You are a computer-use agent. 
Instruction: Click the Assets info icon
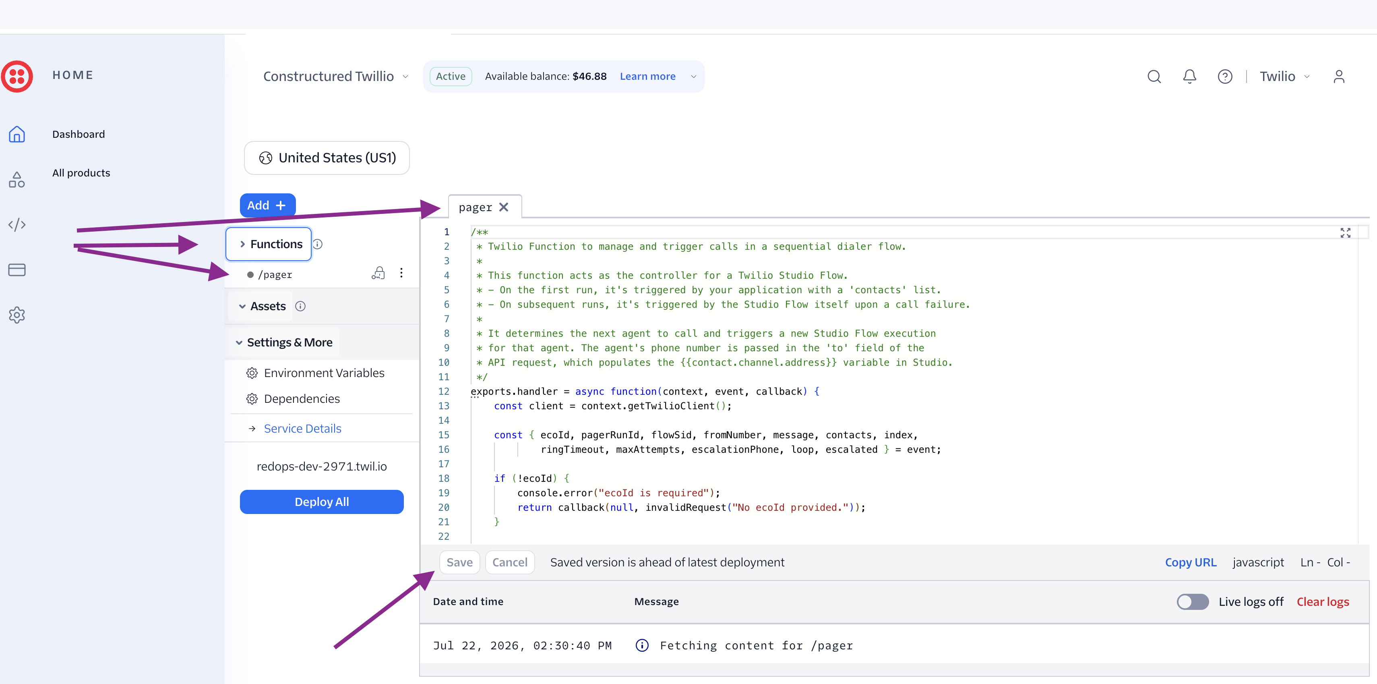click(300, 307)
